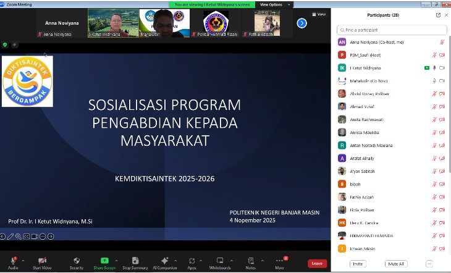
Task: Open the View layout menu
Action: tap(319, 14)
